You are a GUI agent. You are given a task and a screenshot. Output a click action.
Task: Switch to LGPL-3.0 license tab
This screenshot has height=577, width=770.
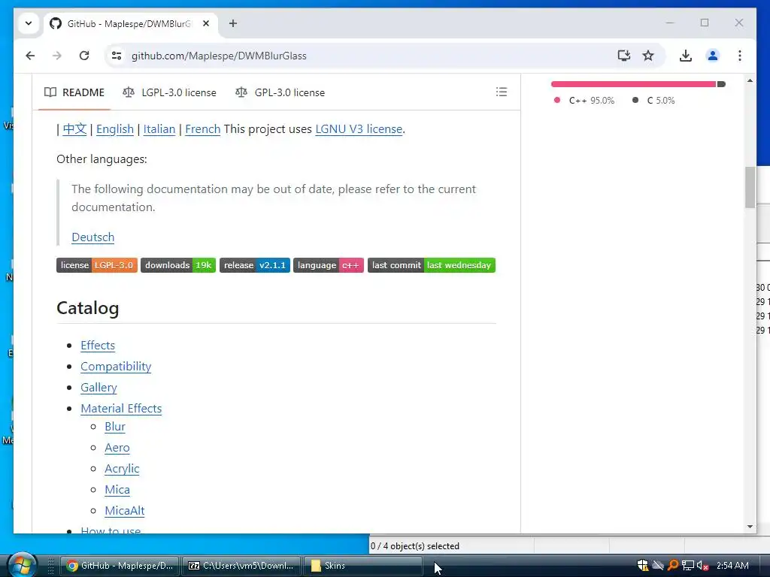click(x=169, y=92)
